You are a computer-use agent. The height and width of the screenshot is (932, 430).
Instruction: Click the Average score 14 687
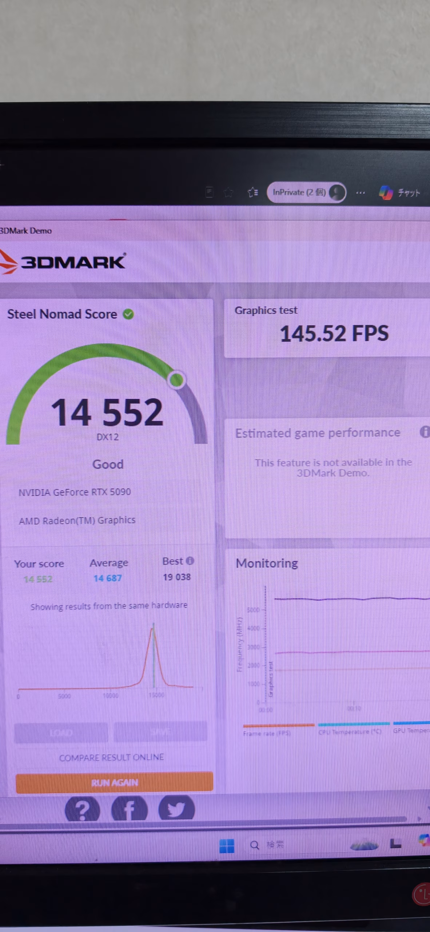click(108, 578)
